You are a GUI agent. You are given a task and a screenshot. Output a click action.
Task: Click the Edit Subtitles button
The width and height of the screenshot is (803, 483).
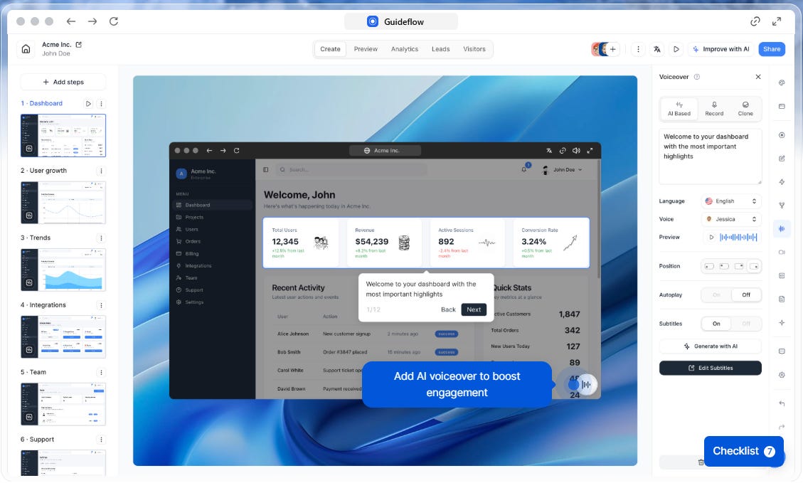point(711,368)
